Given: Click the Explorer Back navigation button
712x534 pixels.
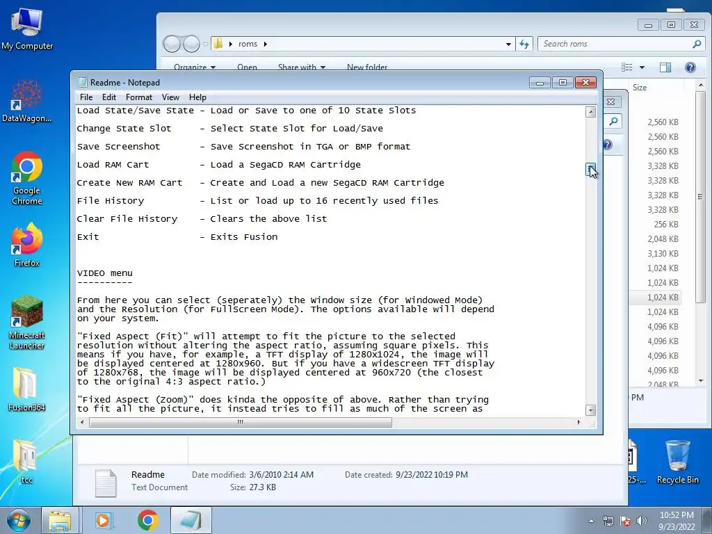Looking at the screenshot, I should [x=172, y=44].
